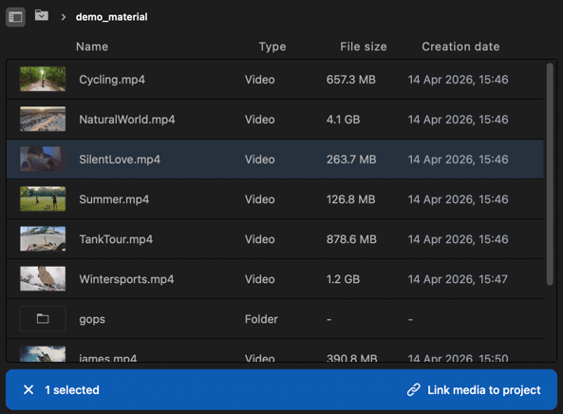Select the demo_material breadcrumb

[x=112, y=17]
